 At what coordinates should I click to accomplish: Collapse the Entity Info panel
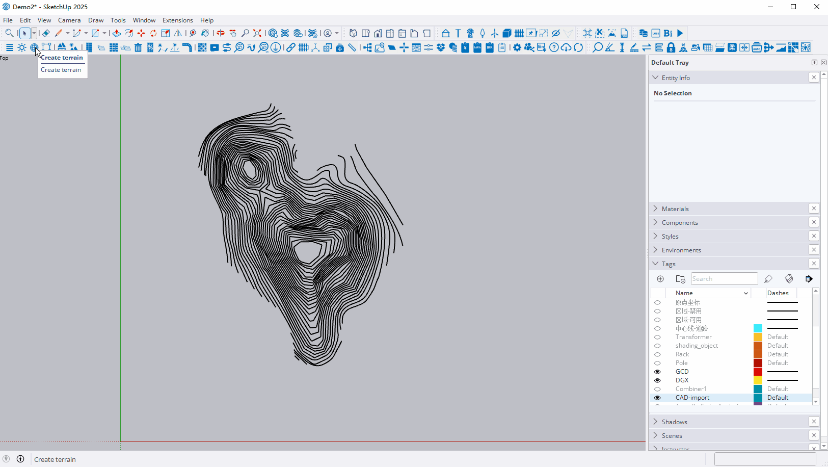pos(676,77)
